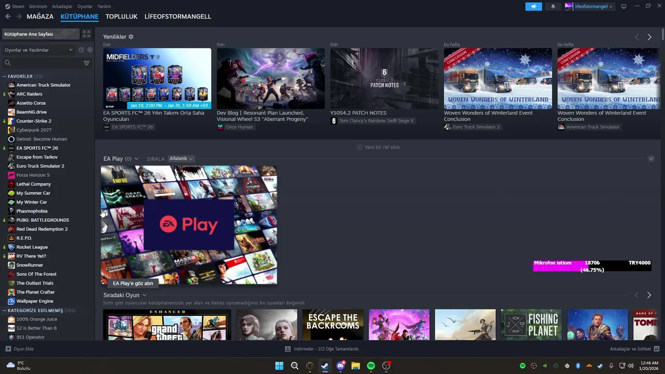This screenshot has width=665, height=374.
Task: Go back with the left arrow
Action: (8, 17)
